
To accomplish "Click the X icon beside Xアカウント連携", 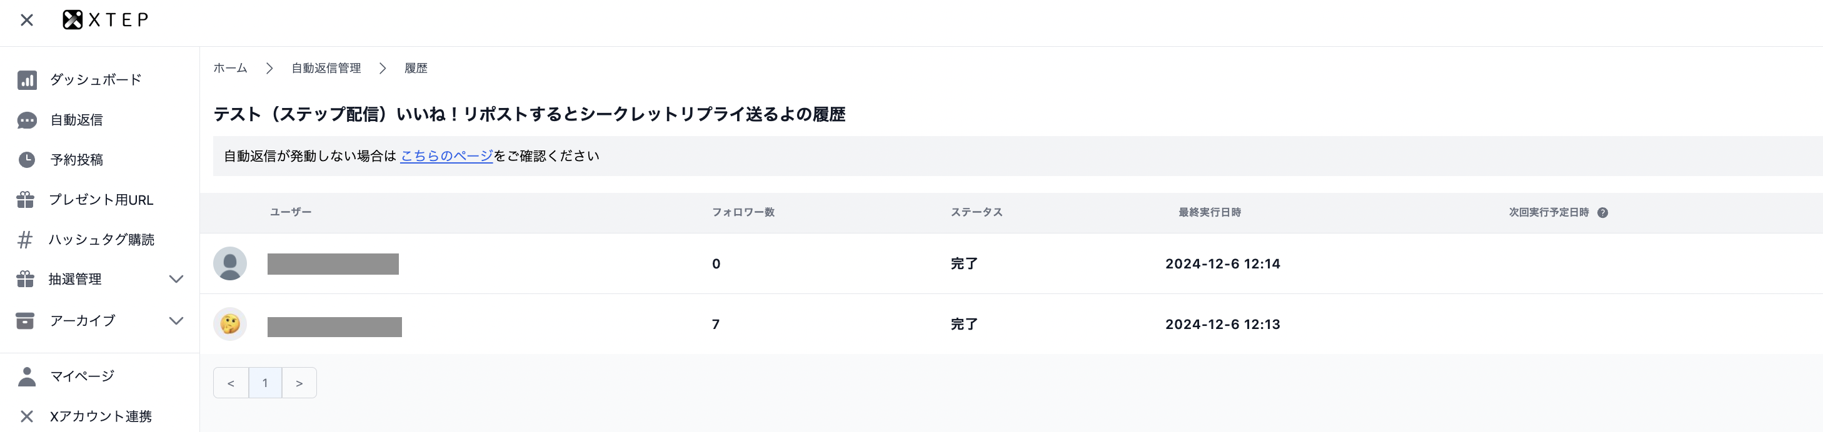I will (x=27, y=416).
